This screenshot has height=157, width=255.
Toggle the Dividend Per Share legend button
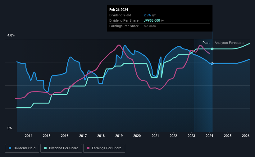pyautogui.click(x=61, y=148)
